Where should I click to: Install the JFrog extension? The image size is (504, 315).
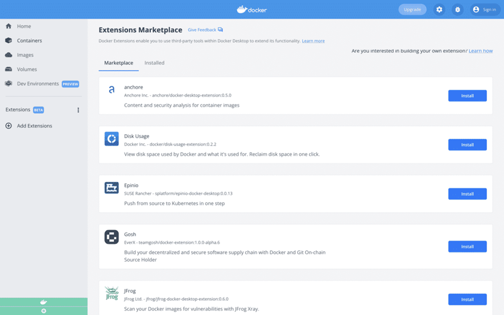point(468,299)
